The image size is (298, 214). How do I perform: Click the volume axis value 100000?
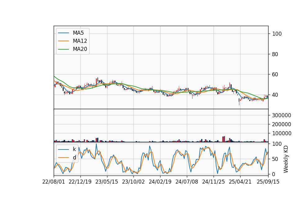click(282, 133)
